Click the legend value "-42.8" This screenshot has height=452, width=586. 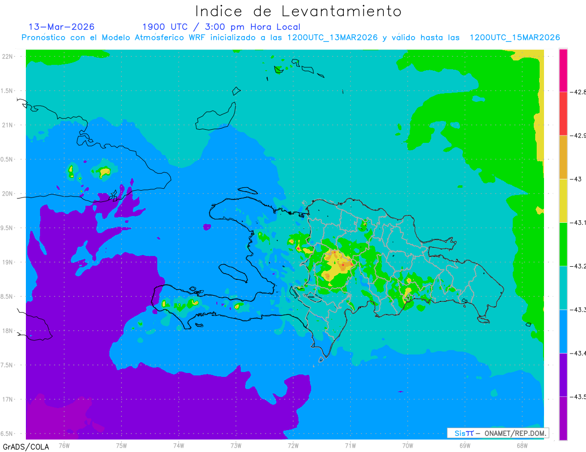pyautogui.click(x=578, y=92)
